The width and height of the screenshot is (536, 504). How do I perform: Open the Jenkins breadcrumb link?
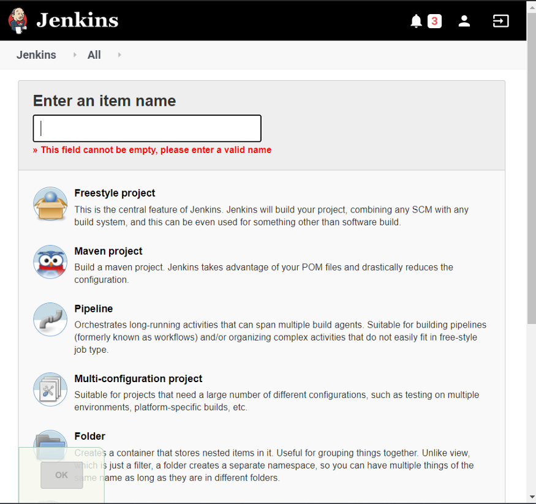pyautogui.click(x=36, y=55)
